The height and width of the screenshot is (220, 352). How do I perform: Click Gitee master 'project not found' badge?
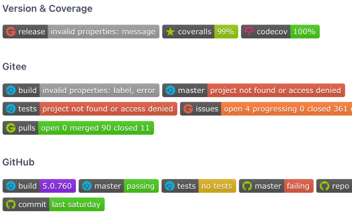[x=253, y=91]
